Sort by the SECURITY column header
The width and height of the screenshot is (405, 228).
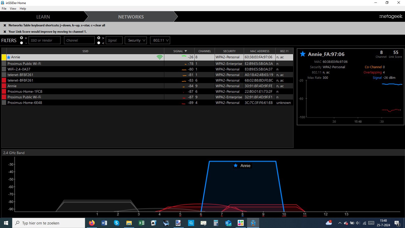[x=229, y=51]
